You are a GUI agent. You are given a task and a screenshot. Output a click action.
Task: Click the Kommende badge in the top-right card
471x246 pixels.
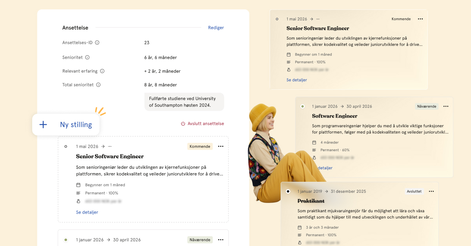tap(401, 19)
